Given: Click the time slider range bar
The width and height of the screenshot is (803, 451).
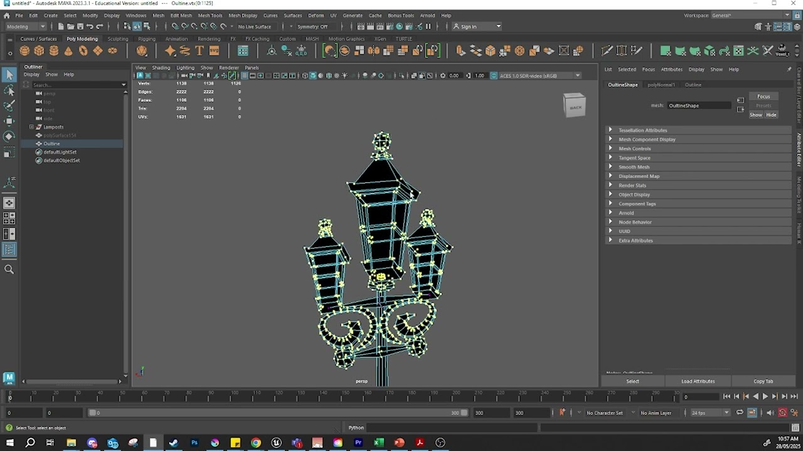Looking at the screenshot, I should point(279,413).
